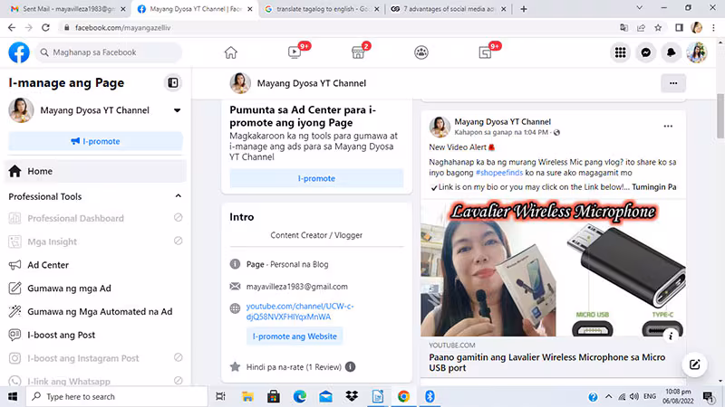725x407 pixels.
Task: Click the email mayavilleza1983@gmail.com text
Action: tap(297, 287)
